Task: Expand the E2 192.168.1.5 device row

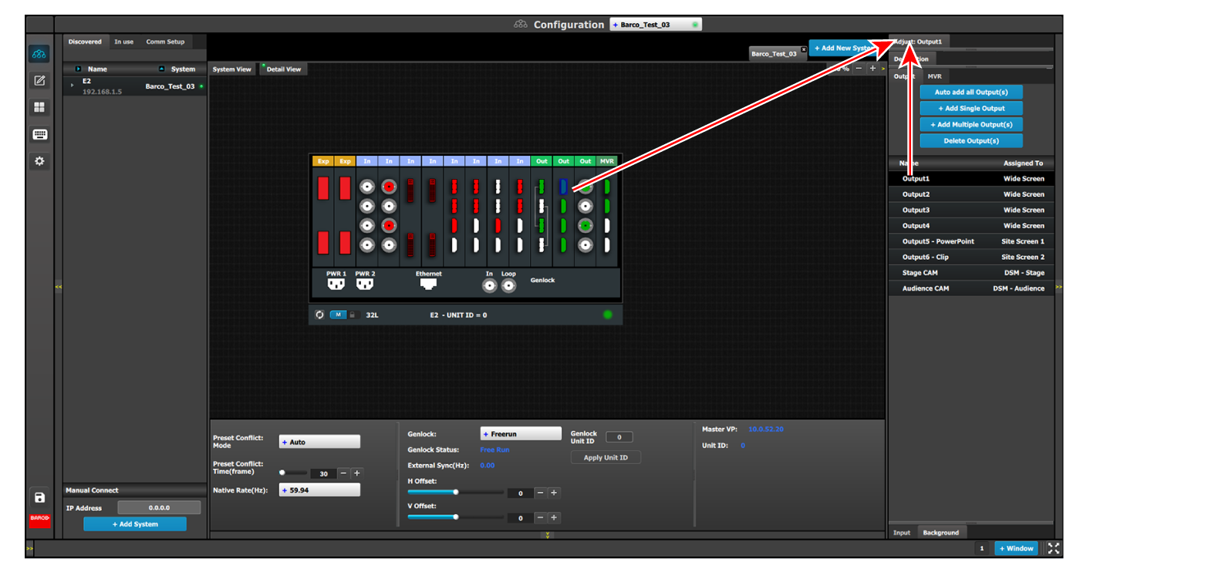Action: pyautogui.click(x=72, y=86)
